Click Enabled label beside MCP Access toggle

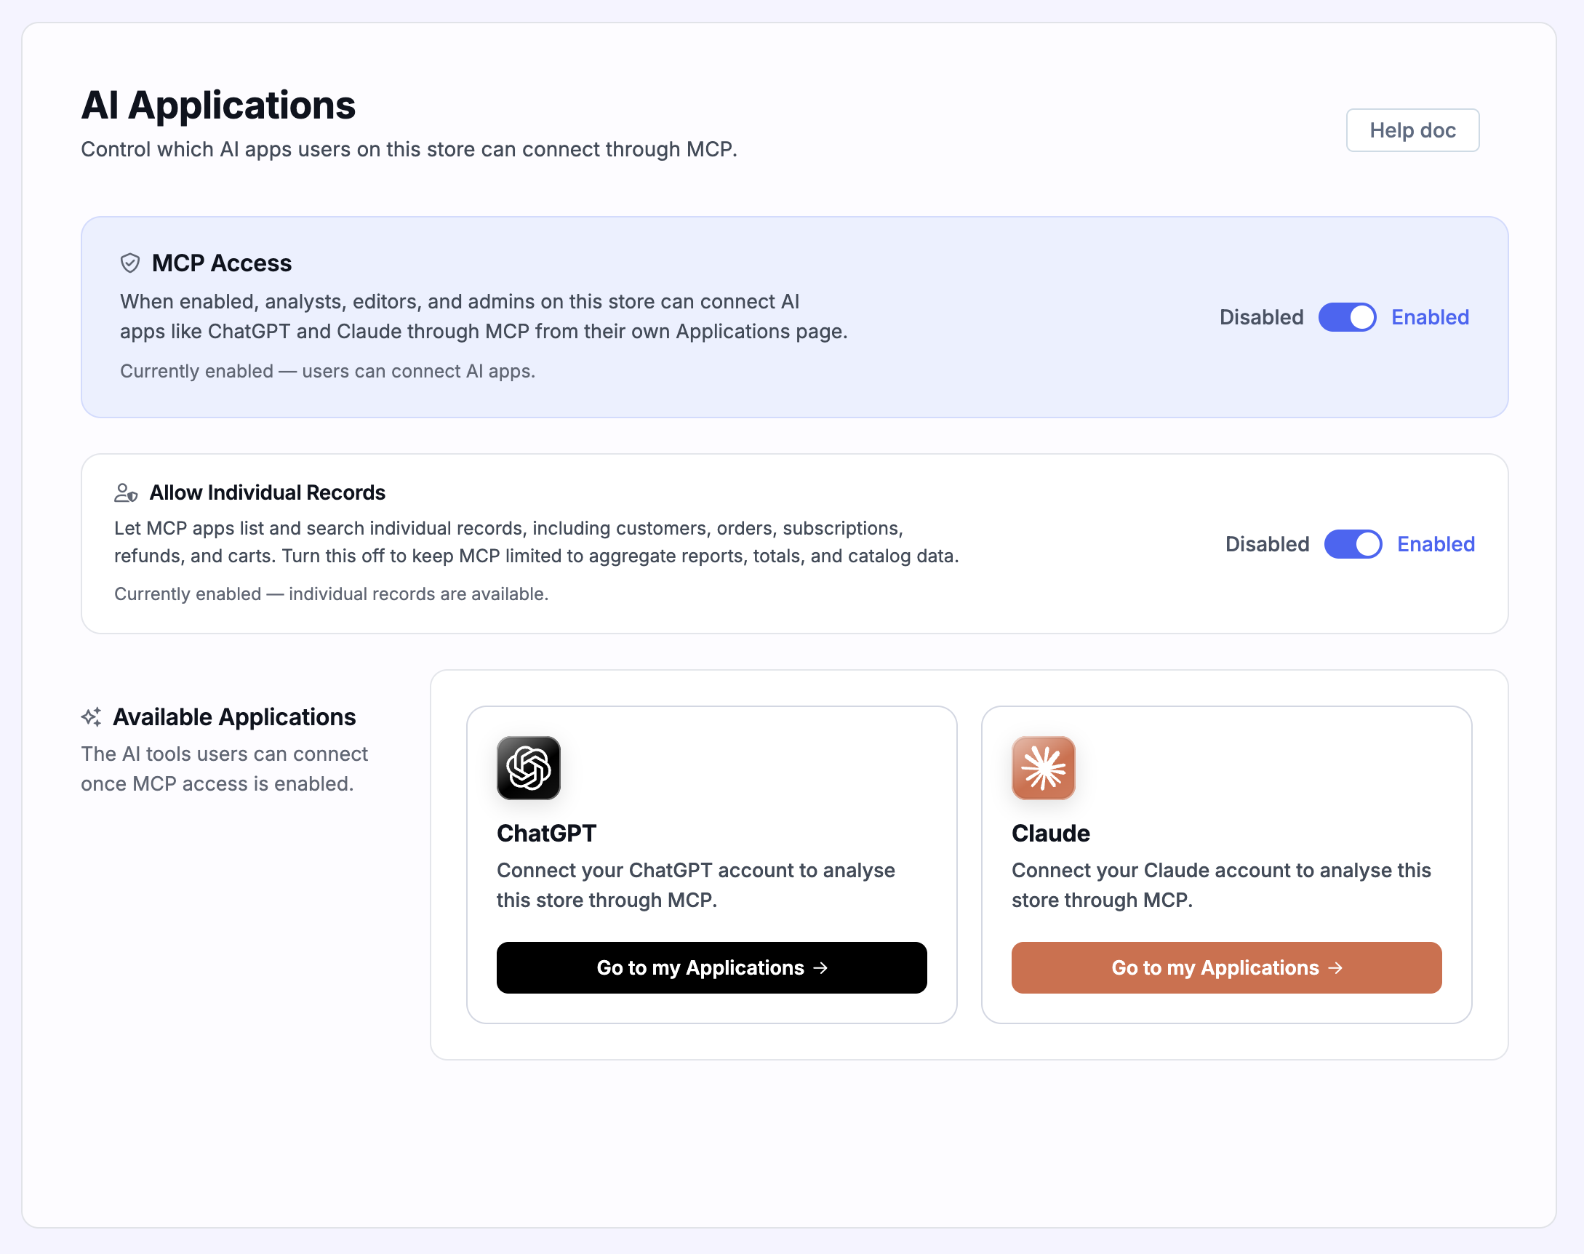point(1430,317)
